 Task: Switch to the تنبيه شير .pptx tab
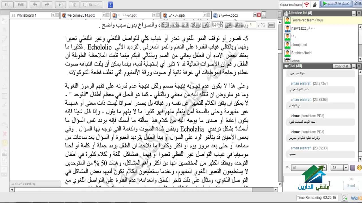tap(186, 15)
